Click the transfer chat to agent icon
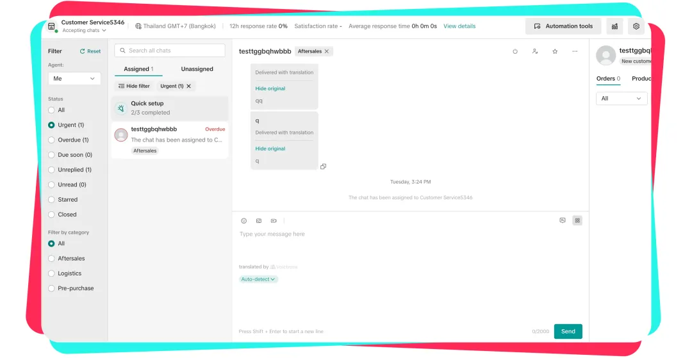 pyautogui.click(x=535, y=51)
